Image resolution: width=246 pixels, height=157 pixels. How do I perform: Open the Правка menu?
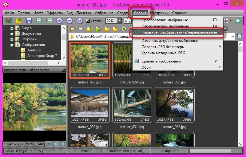[x=24, y=13]
